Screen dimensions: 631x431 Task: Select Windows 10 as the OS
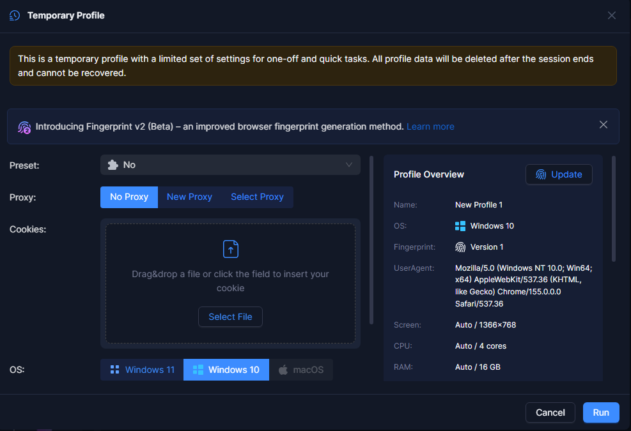tap(226, 370)
